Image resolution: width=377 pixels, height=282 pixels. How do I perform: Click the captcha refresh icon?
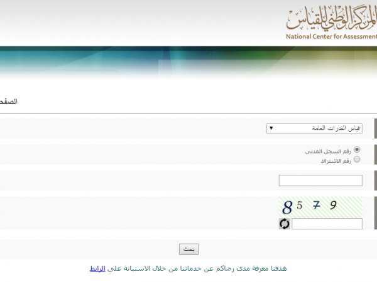tap(285, 224)
